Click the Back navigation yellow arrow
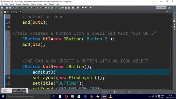The image size is (176, 99). click(x=86, y=8)
